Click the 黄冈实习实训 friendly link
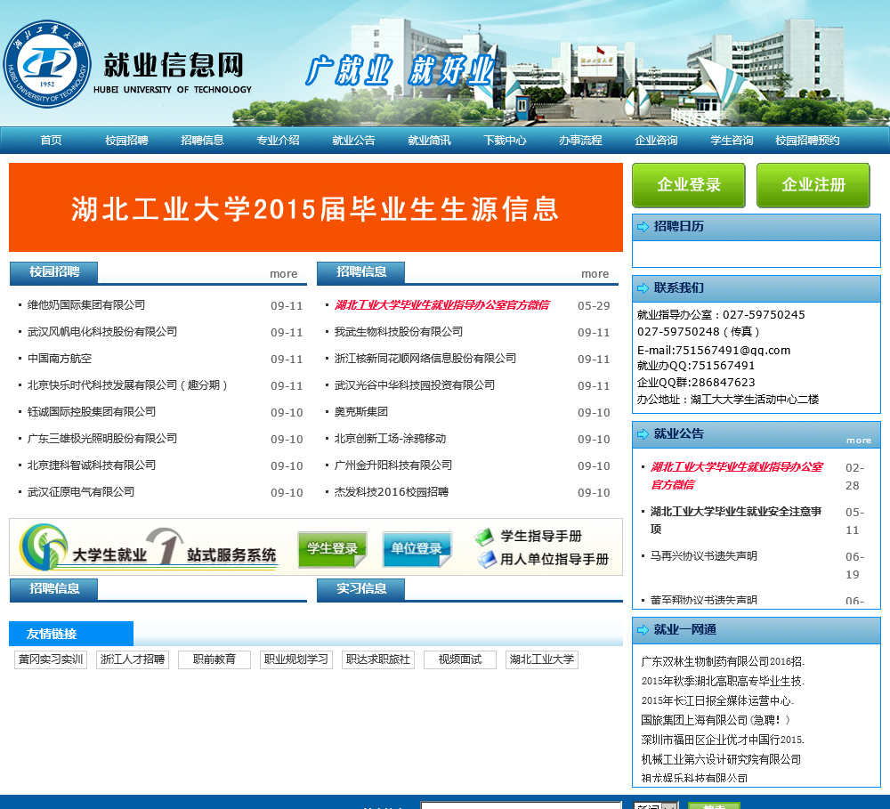This screenshot has height=809, width=890. point(51,659)
